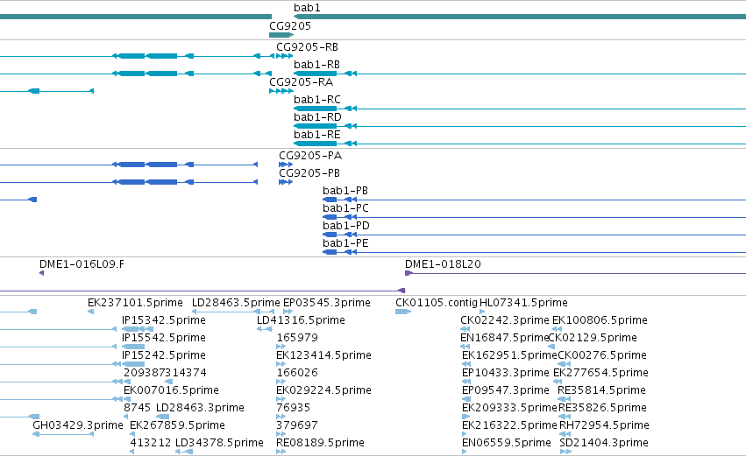Click the 8745 feature label
746x456 pixels.
click(x=137, y=408)
